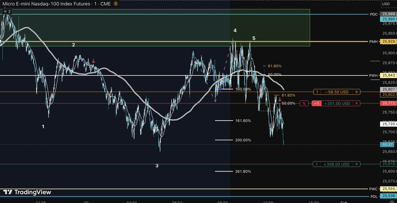Click the gray 25,807 price tag

pyautogui.click(x=388, y=89)
